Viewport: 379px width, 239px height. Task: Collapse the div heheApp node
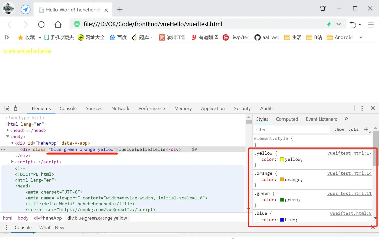click(12, 143)
